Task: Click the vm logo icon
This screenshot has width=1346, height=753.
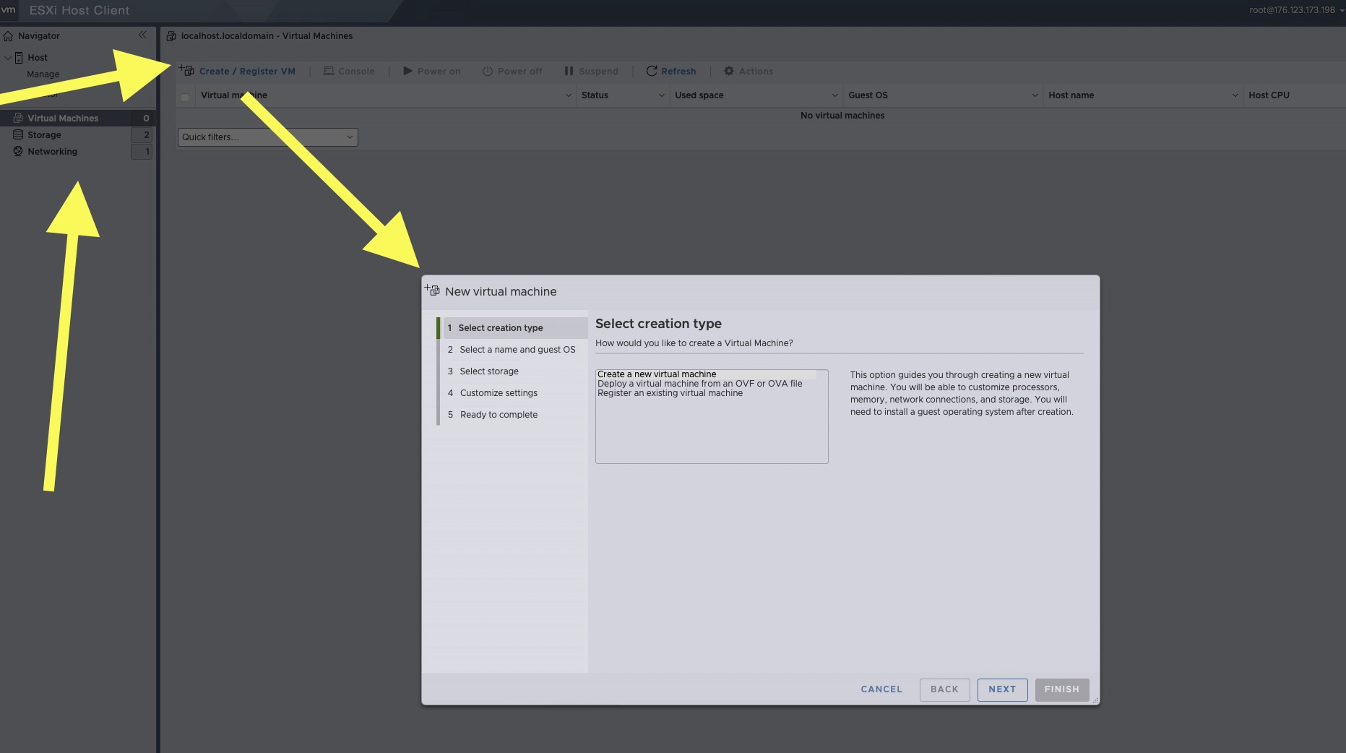Action: 9,10
